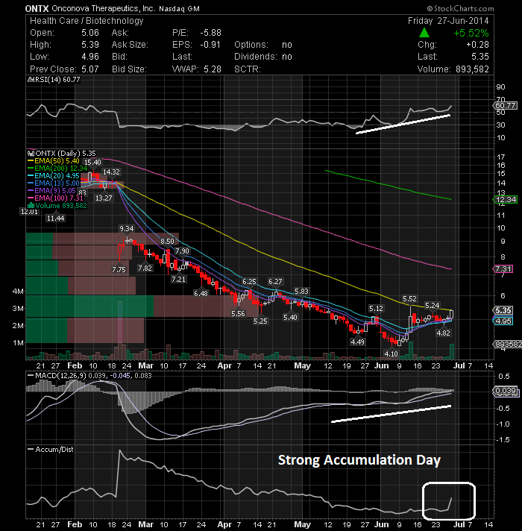The height and width of the screenshot is (531, 522).
Task: Click the VWAP 5.28 value
Action: tap(213, 69)
